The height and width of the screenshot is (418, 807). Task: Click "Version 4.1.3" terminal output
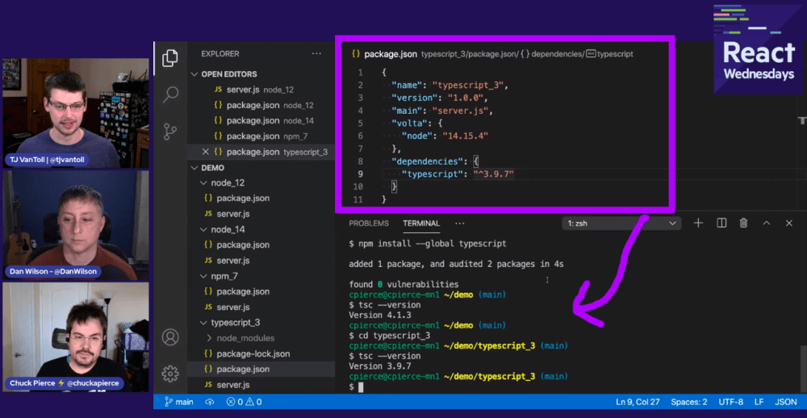coord(380,315)
